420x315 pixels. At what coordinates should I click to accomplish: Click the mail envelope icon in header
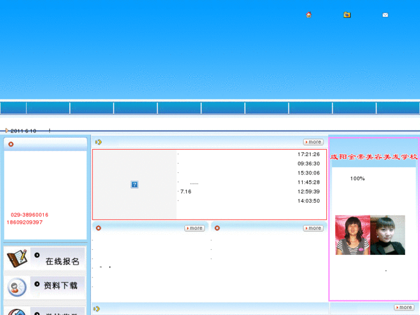[385, 15]
